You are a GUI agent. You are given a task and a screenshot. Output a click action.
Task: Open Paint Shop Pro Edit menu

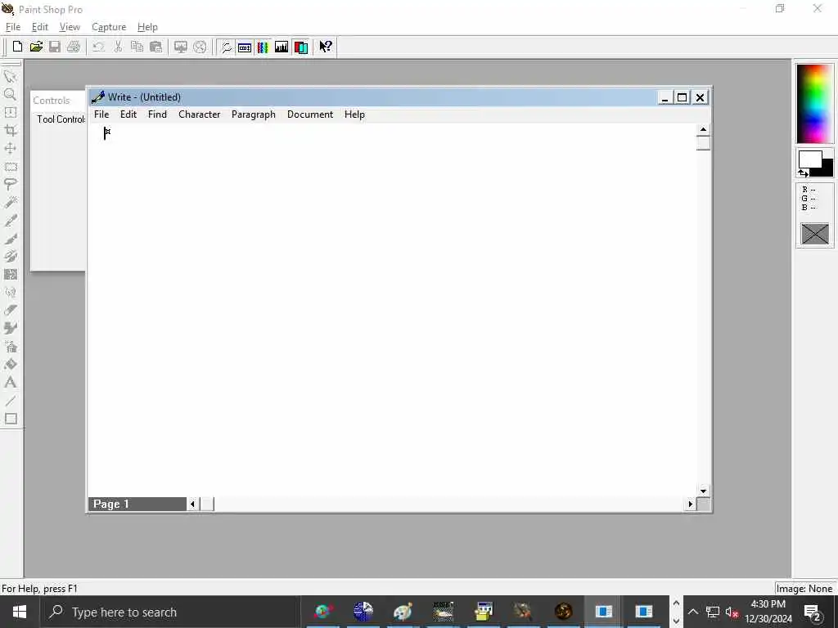(x=39, y=27)
